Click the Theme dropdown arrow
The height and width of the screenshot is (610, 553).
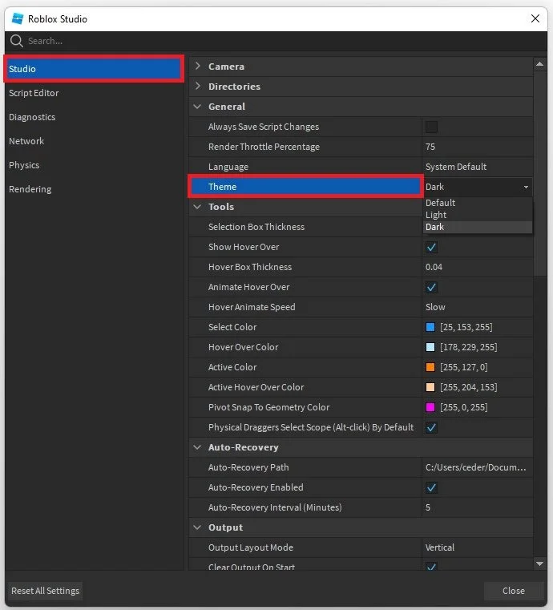526,187
